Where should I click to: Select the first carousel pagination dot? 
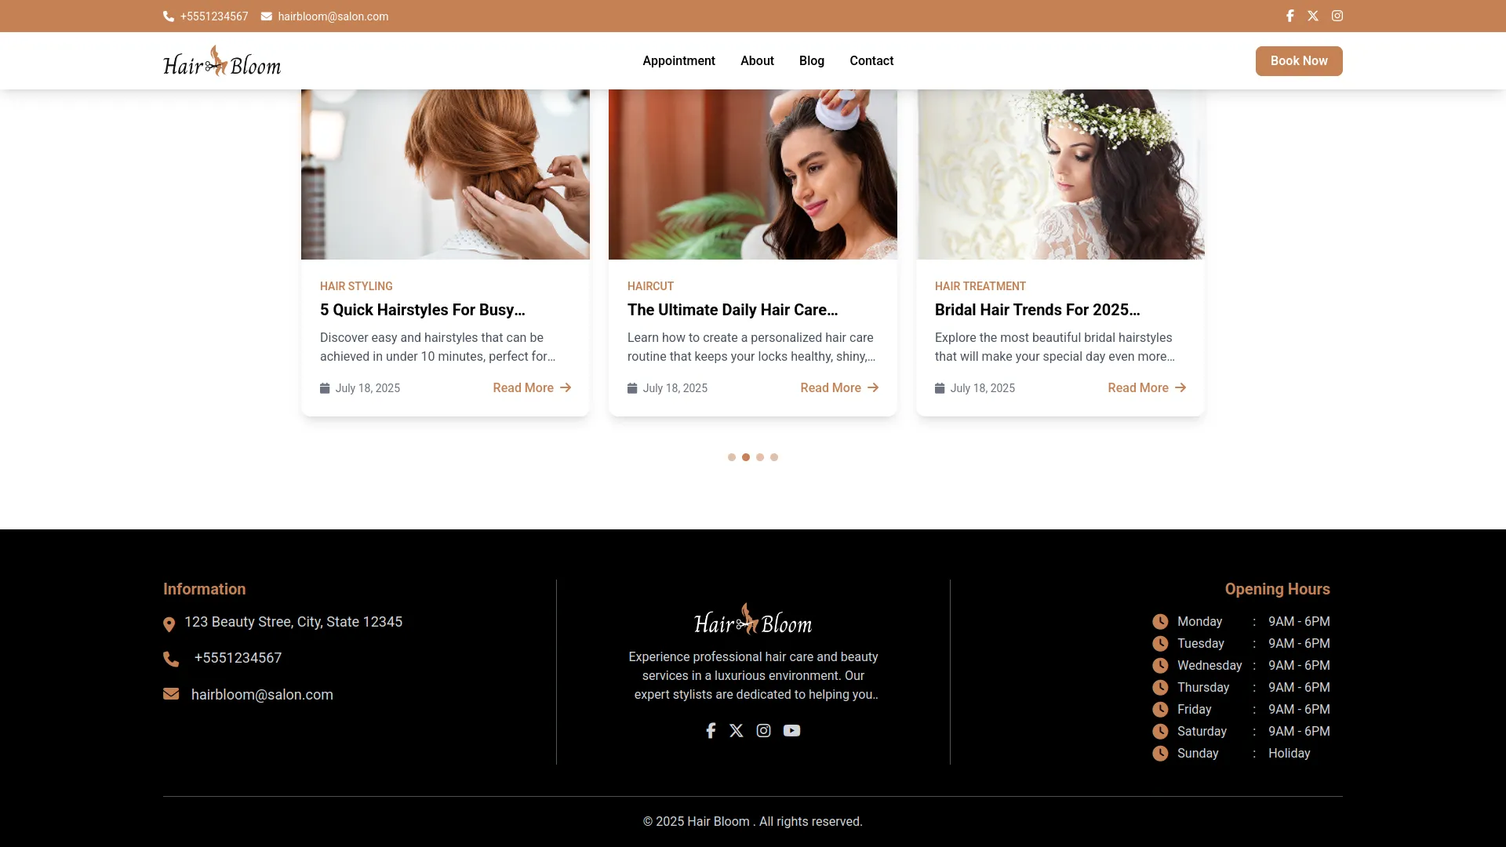point(732,457)
